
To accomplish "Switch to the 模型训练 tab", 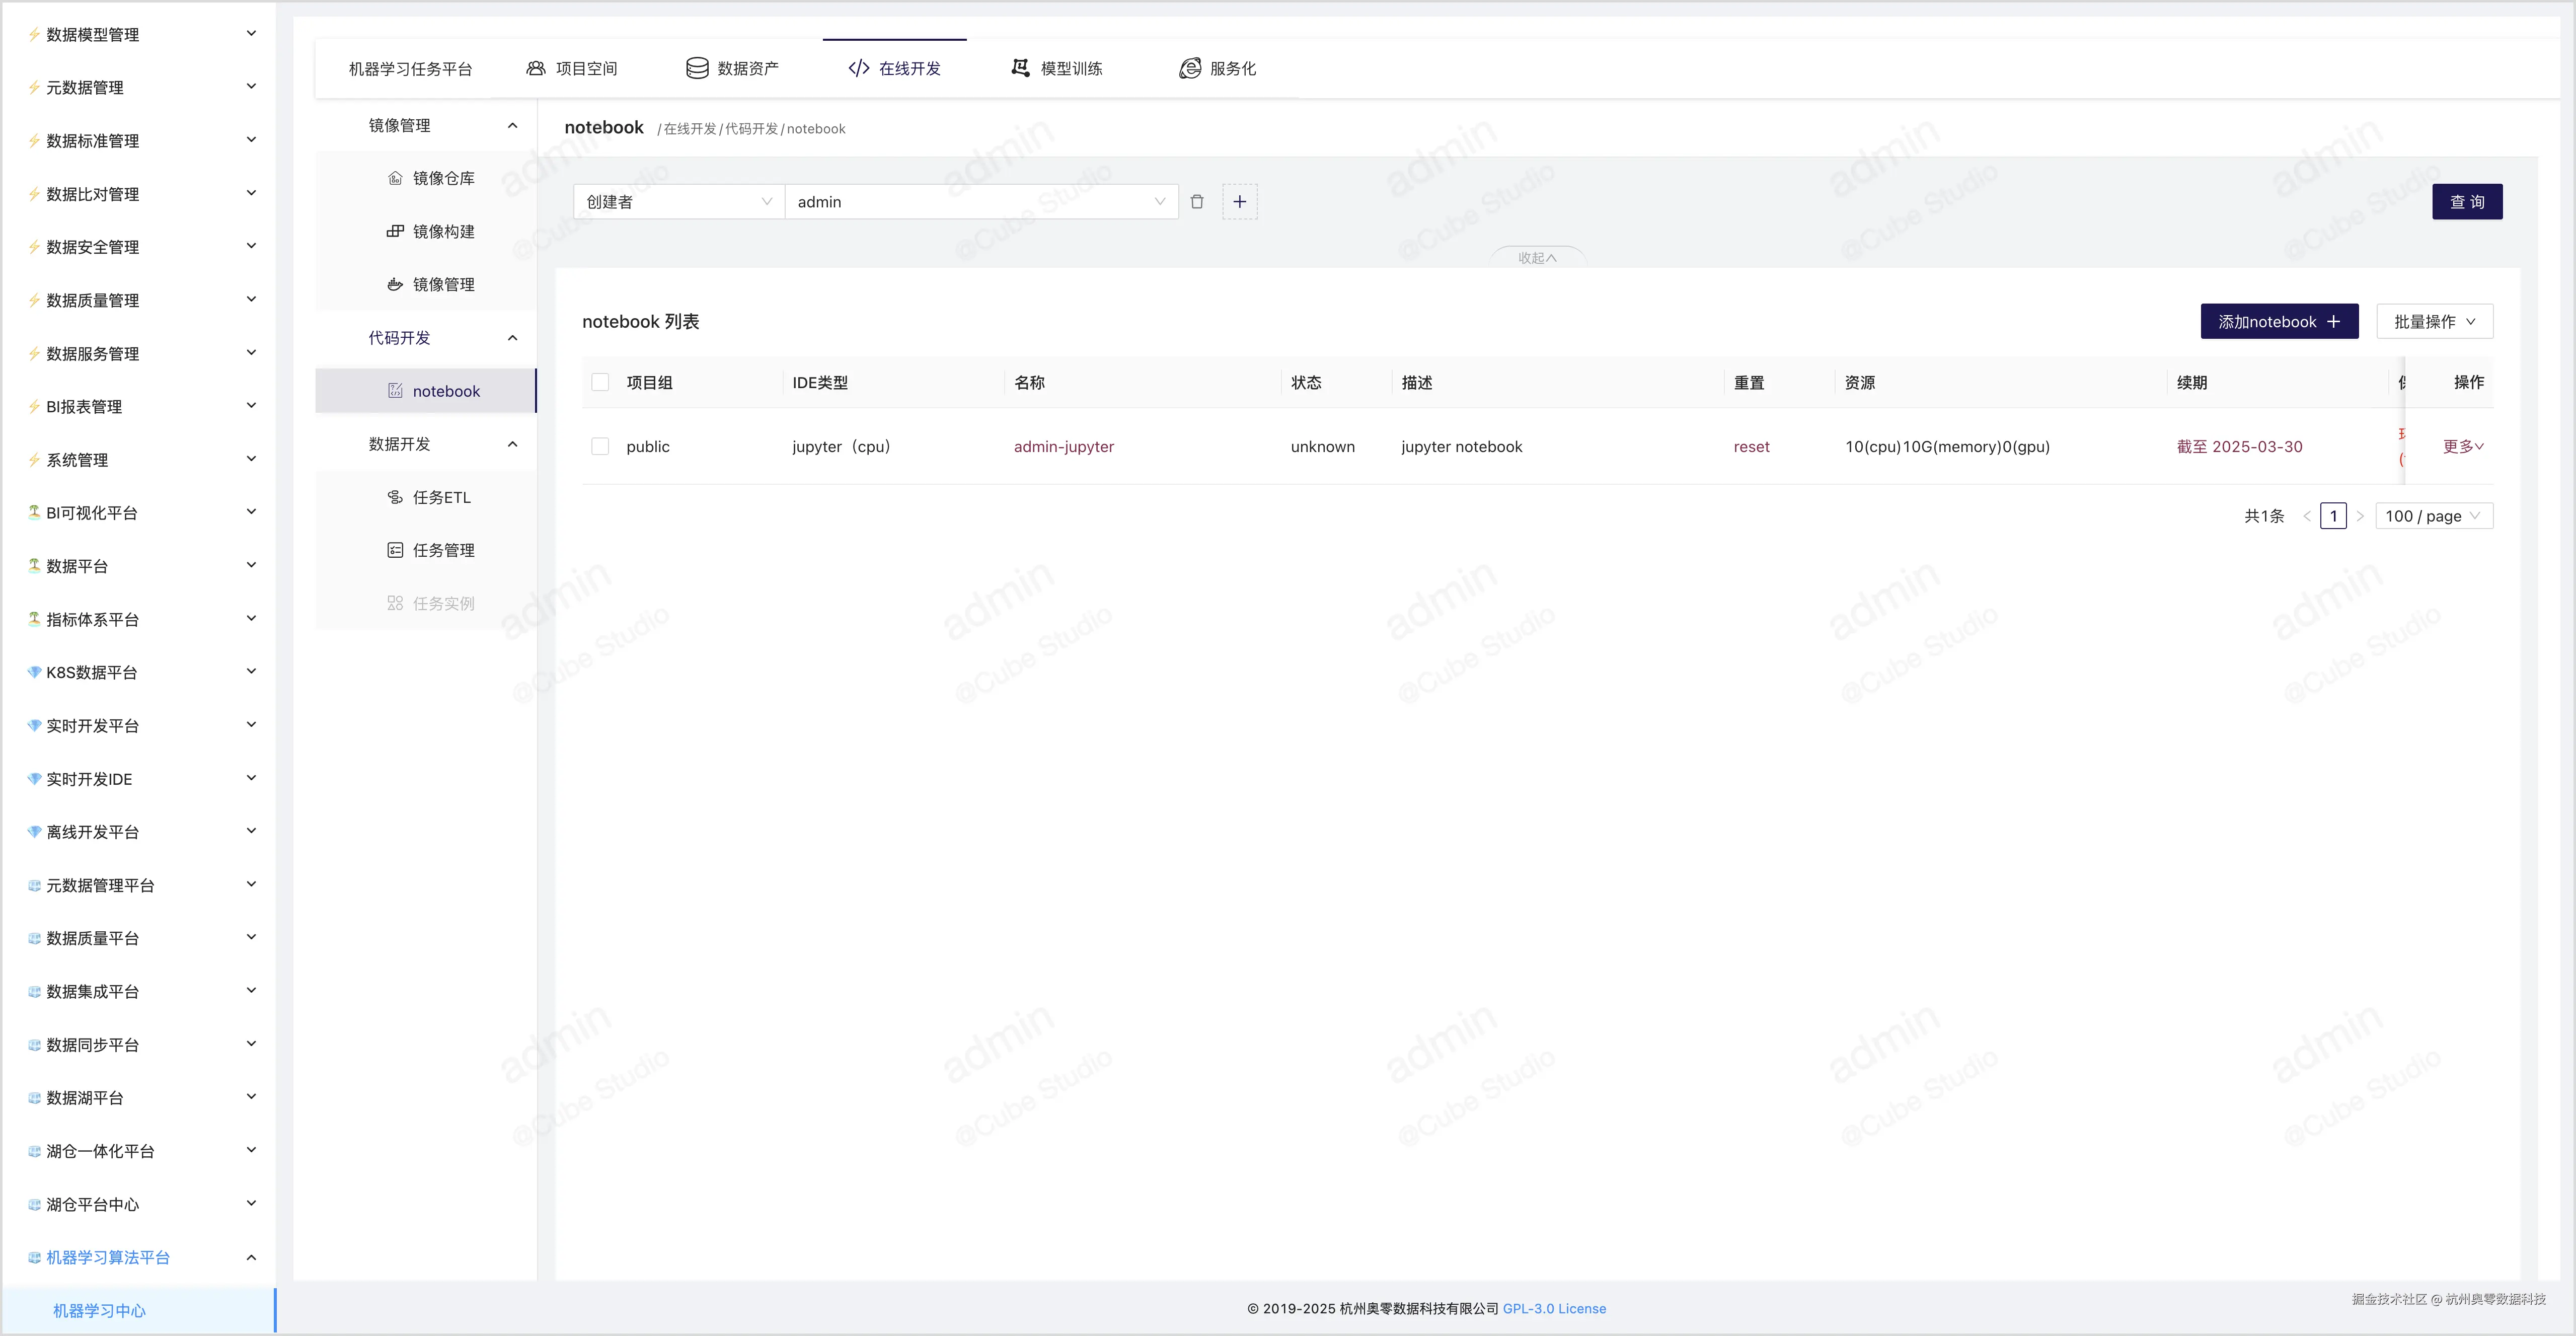I will pos(1057,68).
